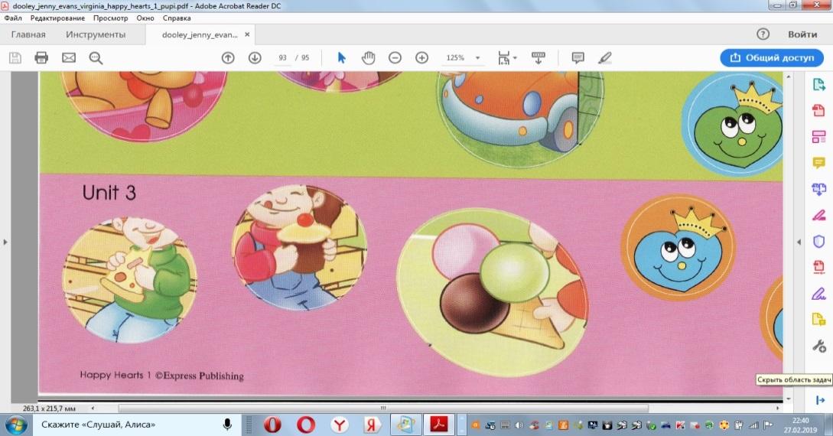Open zoom level dropdown arrow
This screenshot has width=833, height=436.
click(477, 58)
